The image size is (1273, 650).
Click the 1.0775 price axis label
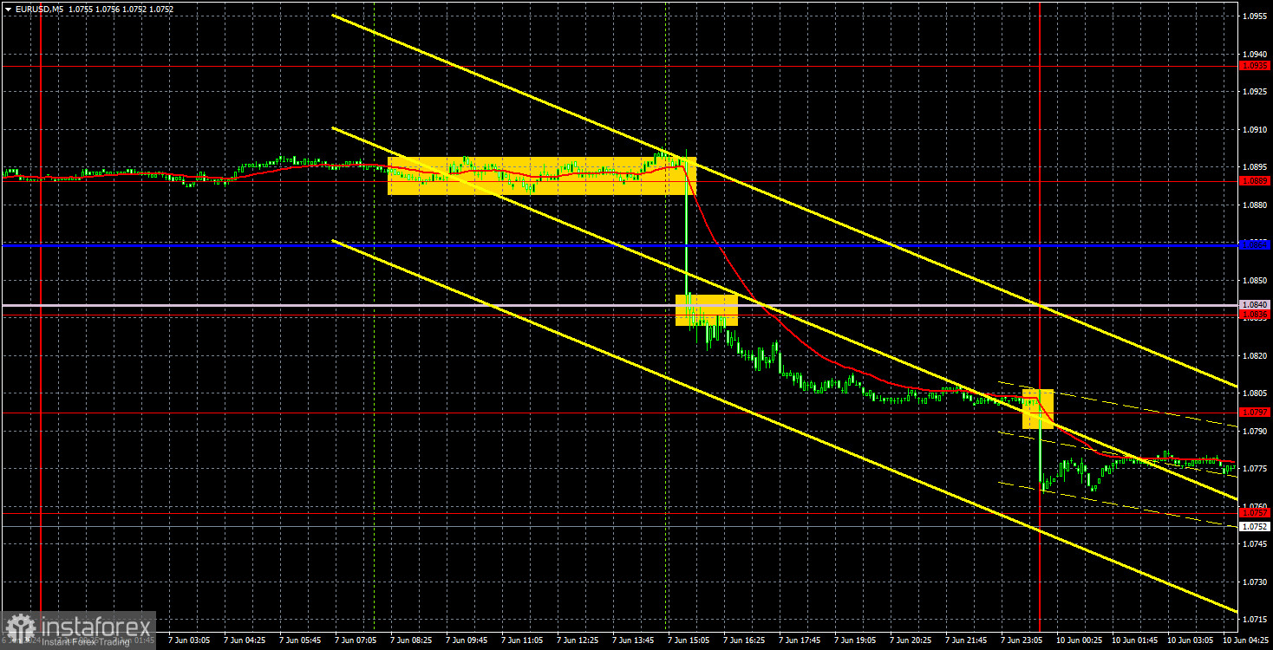1256,468
